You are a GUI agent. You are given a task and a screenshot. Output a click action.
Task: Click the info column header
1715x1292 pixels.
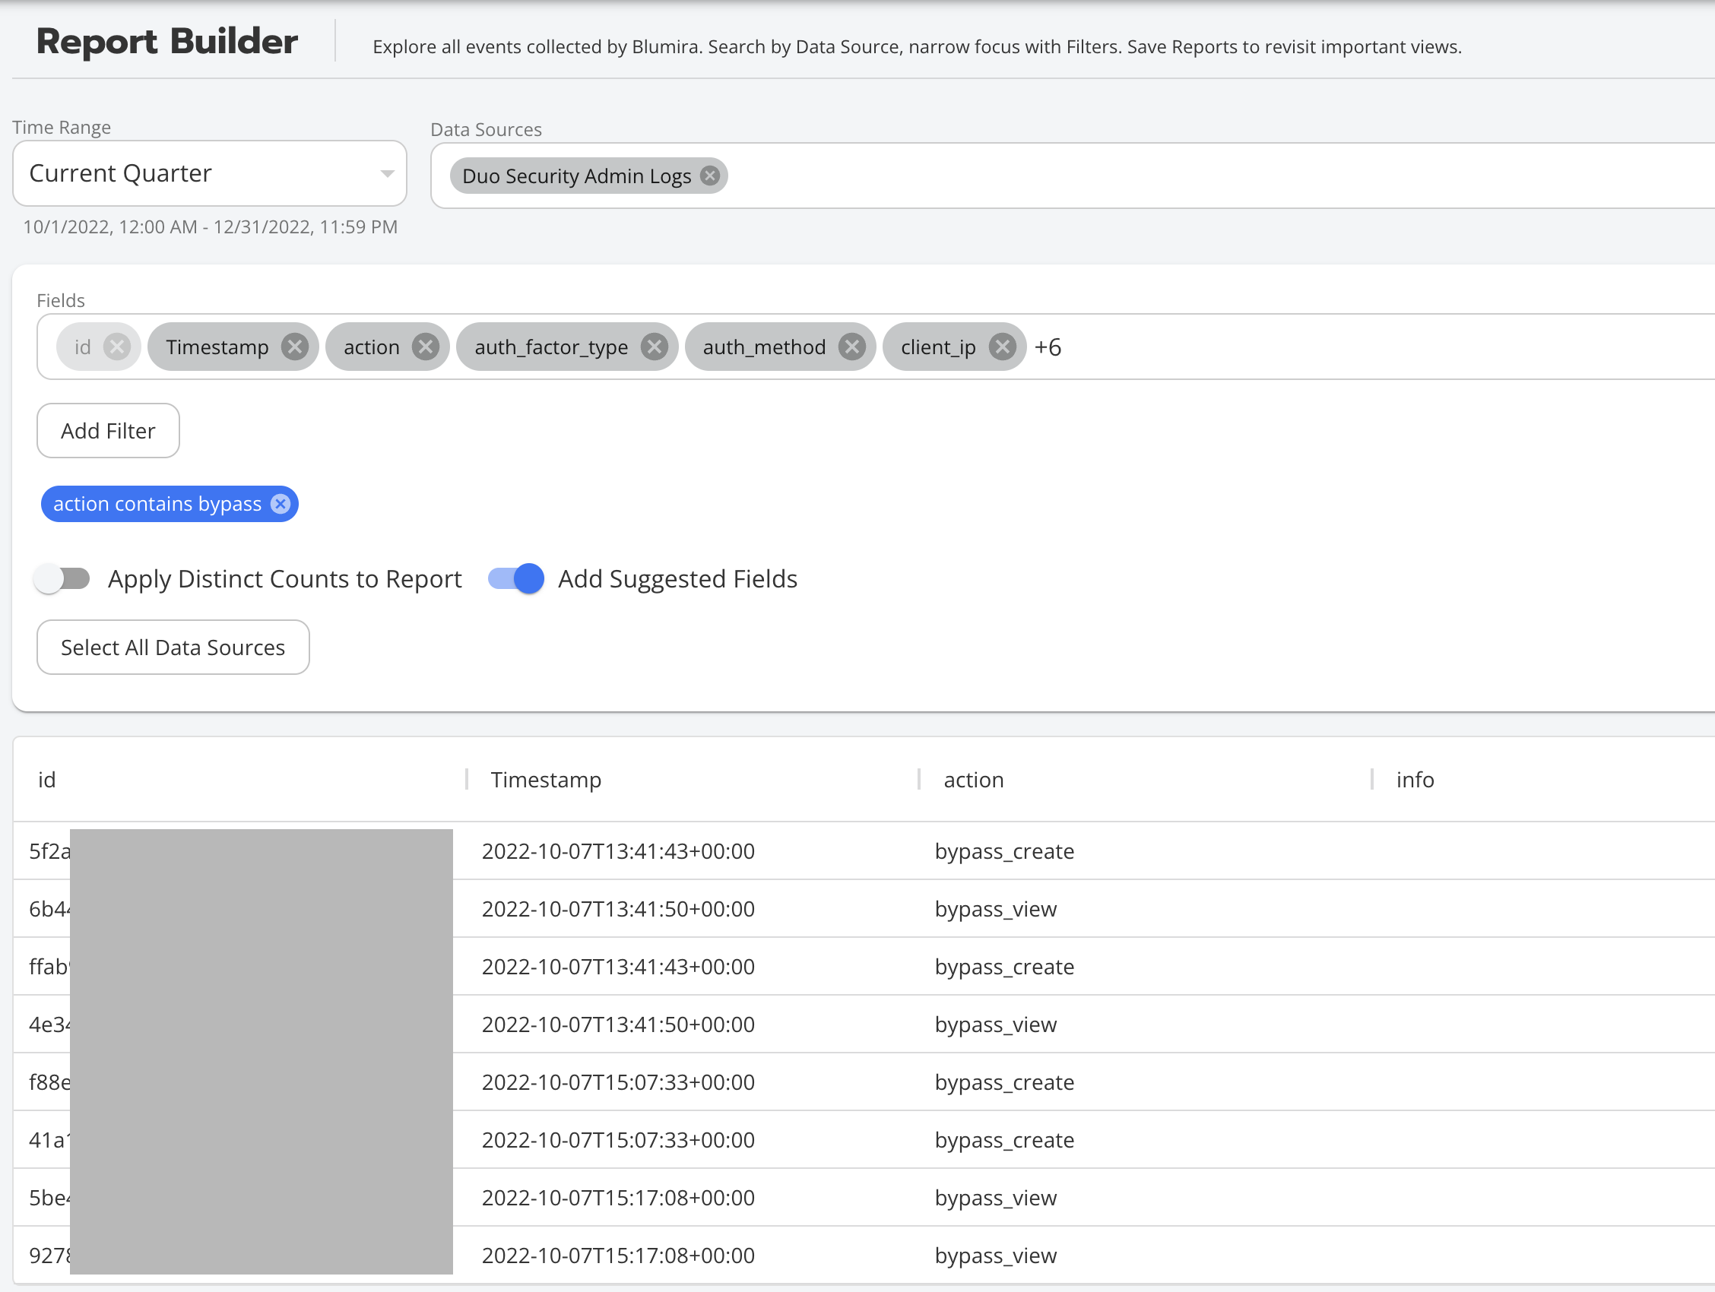point(1415,780)
